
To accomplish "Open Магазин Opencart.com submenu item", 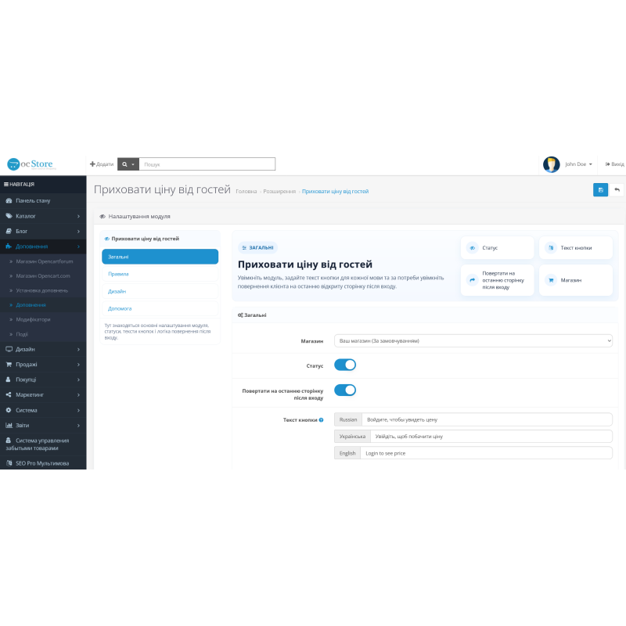I will [43, 276].
